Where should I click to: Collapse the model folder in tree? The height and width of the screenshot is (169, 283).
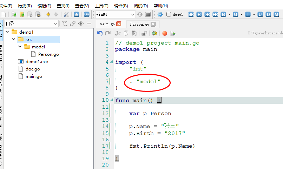tap(20, 47)
